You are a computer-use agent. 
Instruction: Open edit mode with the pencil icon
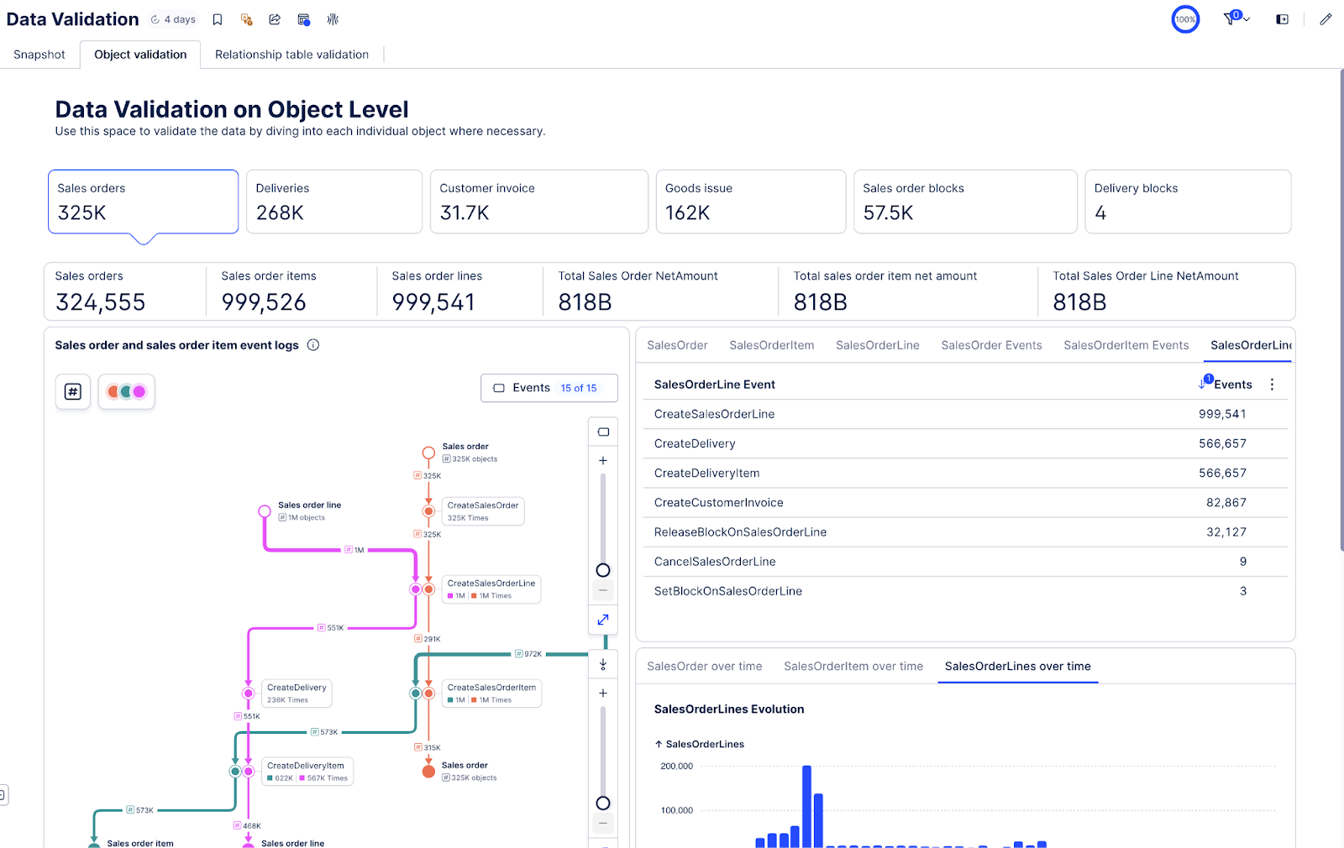[x=1326, y=19]
